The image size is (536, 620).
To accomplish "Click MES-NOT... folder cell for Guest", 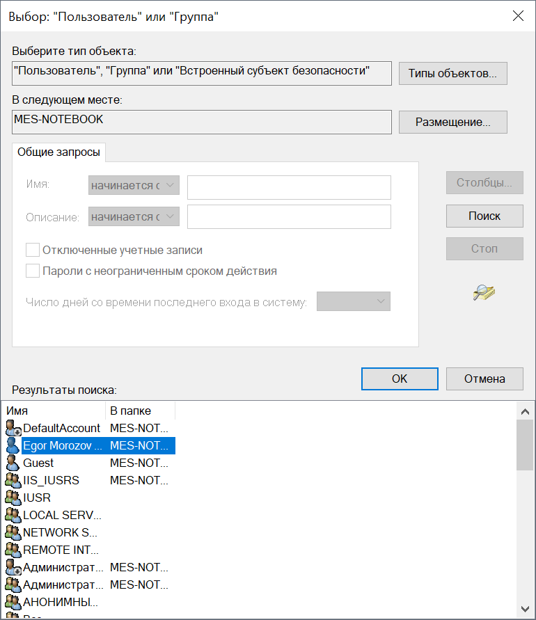I will pos(139,463).
